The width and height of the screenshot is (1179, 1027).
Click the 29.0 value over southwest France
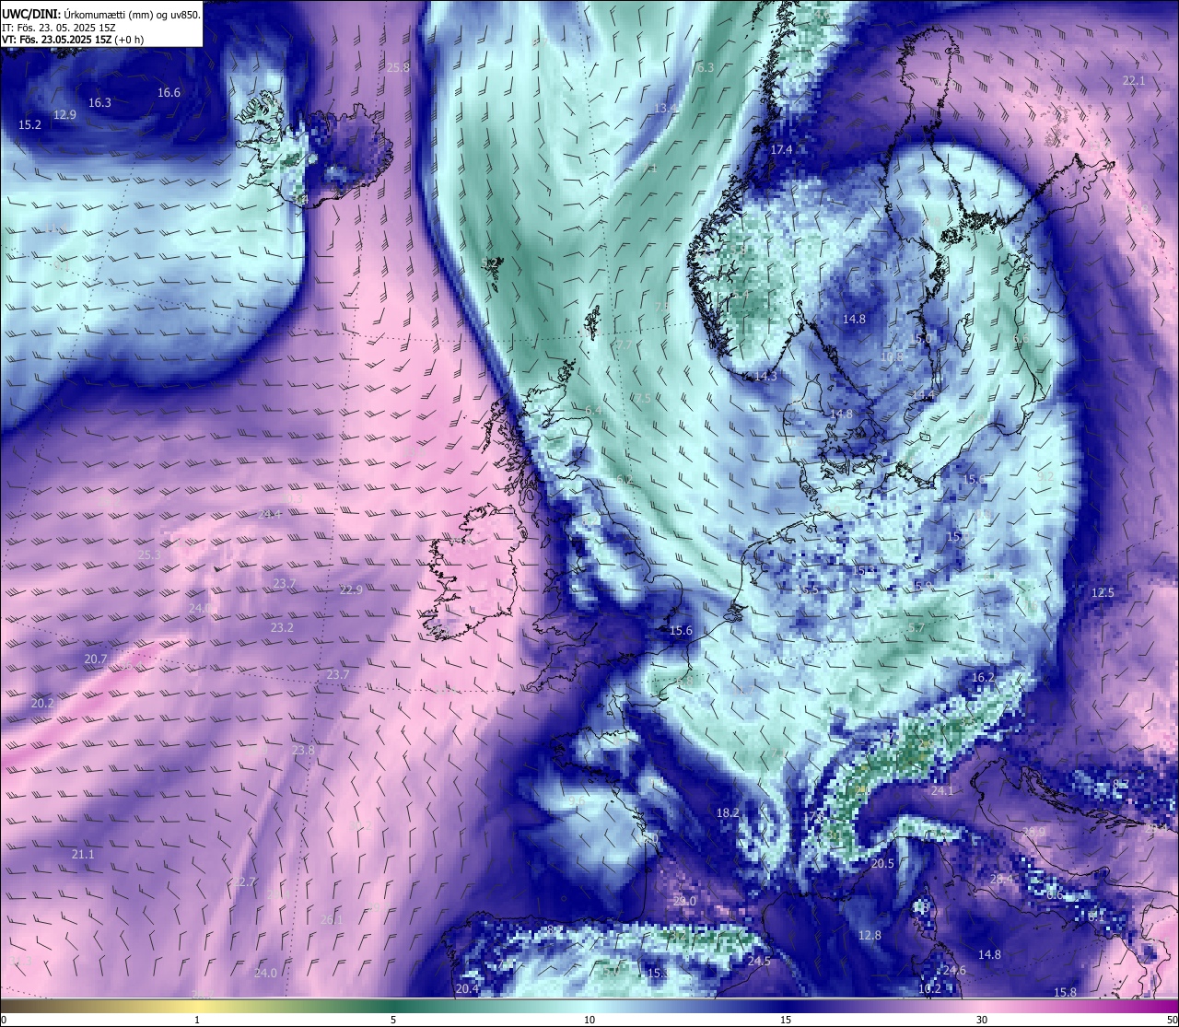[684, 901]
